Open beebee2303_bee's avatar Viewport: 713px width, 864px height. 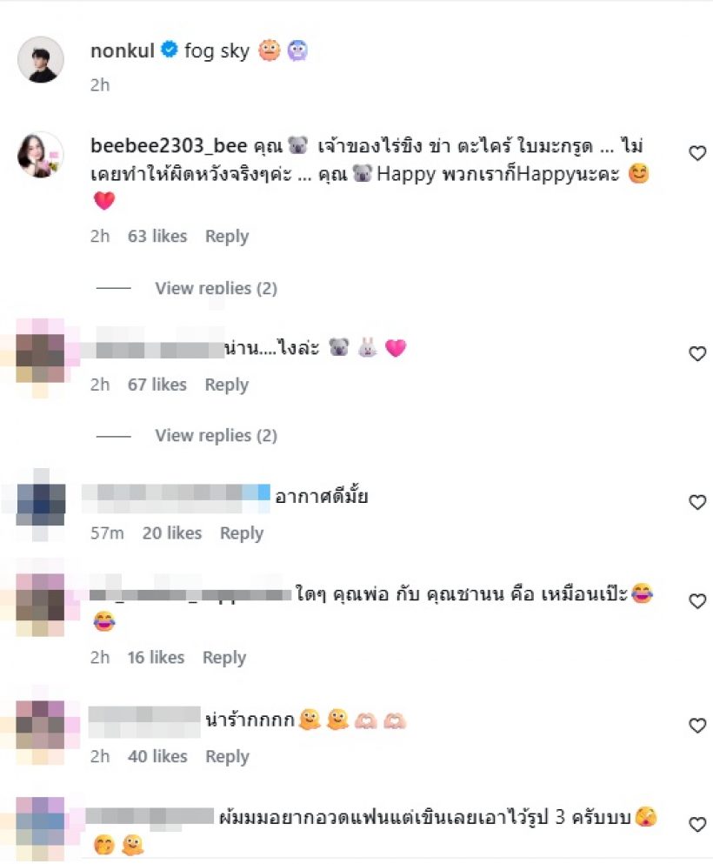tap(41, 155)
